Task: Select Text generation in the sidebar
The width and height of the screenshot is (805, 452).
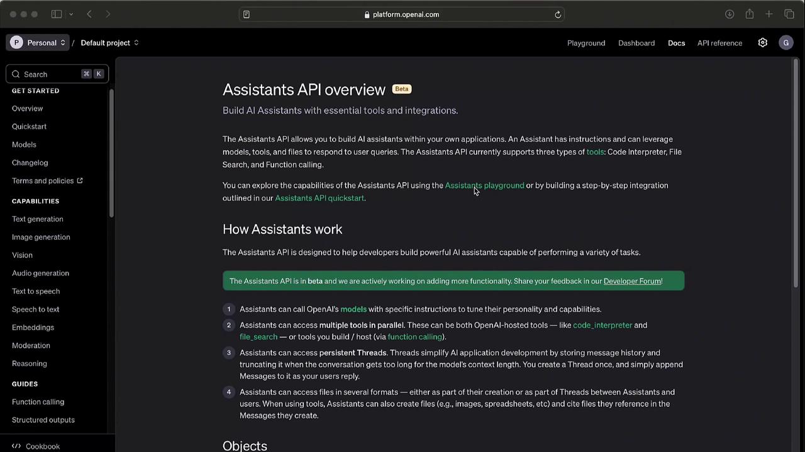Action: click(x=38, y=219)
